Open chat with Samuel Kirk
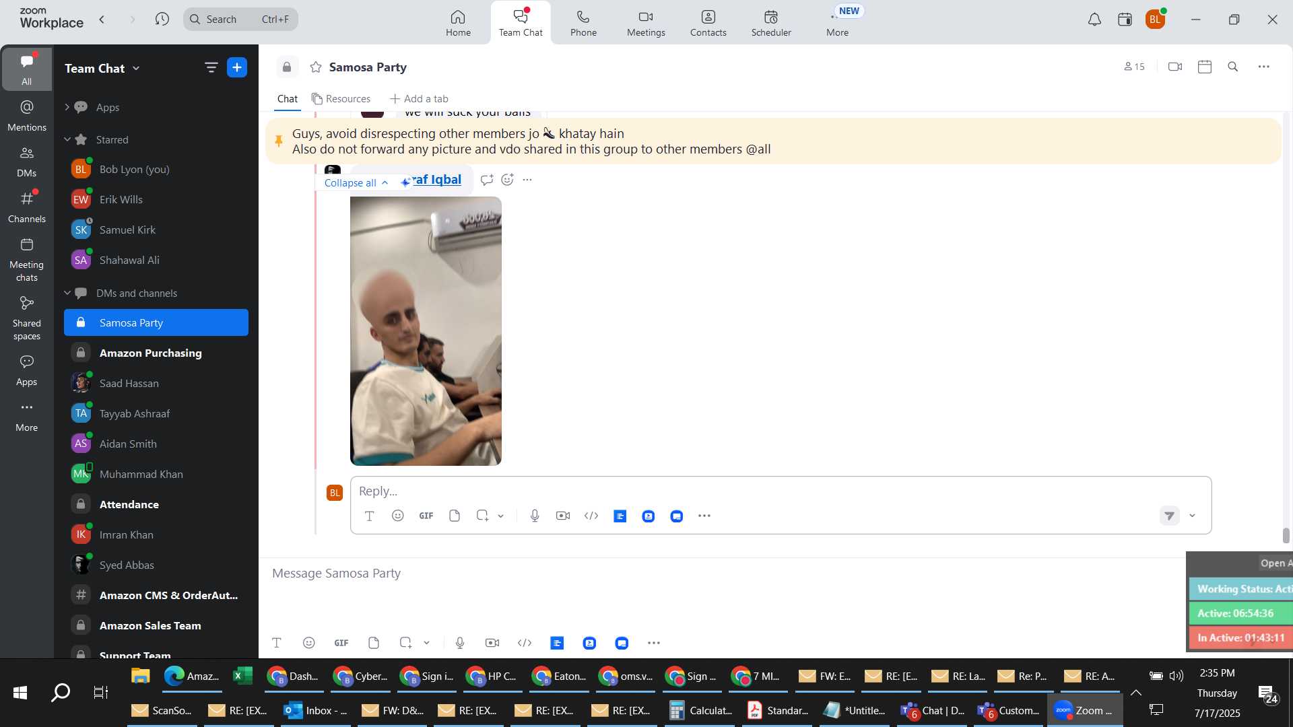The width and height of the screenshot is (1293, 727). tap(156, 230)
